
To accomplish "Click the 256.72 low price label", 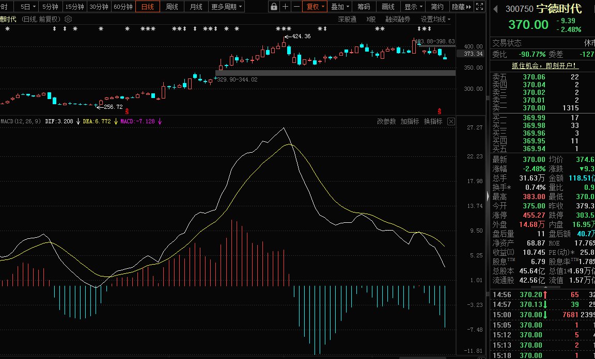I will [x=114, y=107].
